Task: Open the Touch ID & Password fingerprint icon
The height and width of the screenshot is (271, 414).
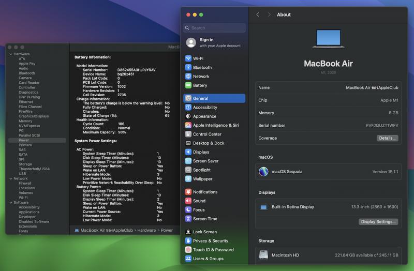Action: click(x=188, y=250)
